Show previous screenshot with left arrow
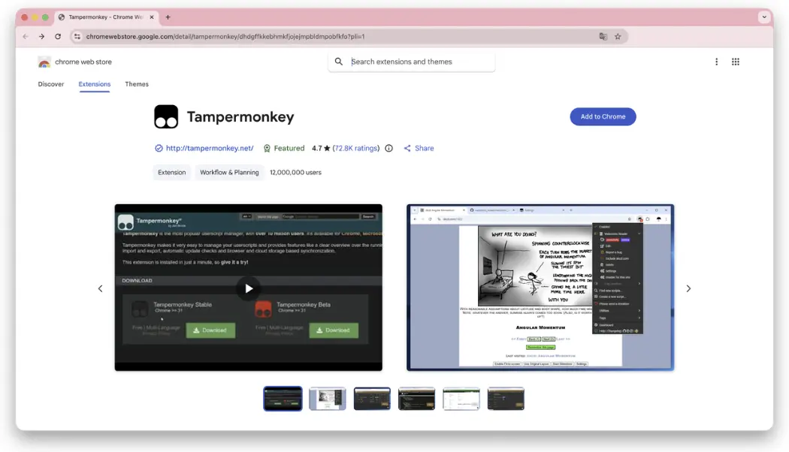 [x=100, y=288]
